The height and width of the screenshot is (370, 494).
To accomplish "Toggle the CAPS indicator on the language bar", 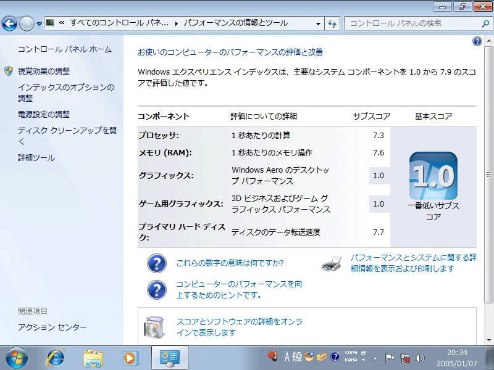I will click(x=351, y=353).
